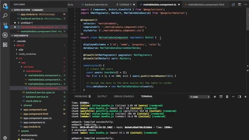Open editor More Actions ellipsis
The width and height of the screenshot is (249, 140).
tap(245, 5)
